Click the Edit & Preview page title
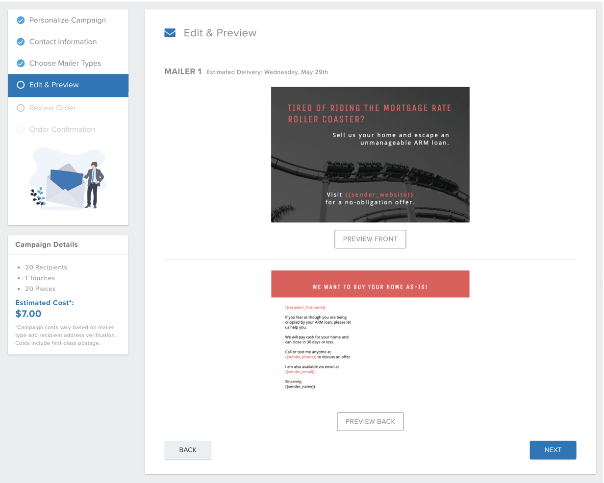This screenshot has height=483, width=604. (220, 33)
